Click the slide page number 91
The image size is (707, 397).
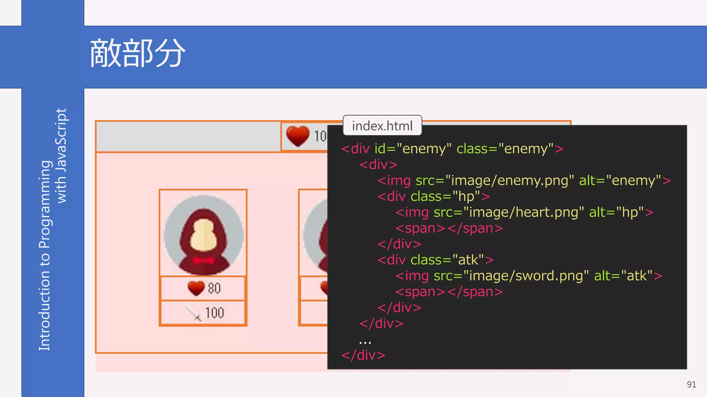691,385
